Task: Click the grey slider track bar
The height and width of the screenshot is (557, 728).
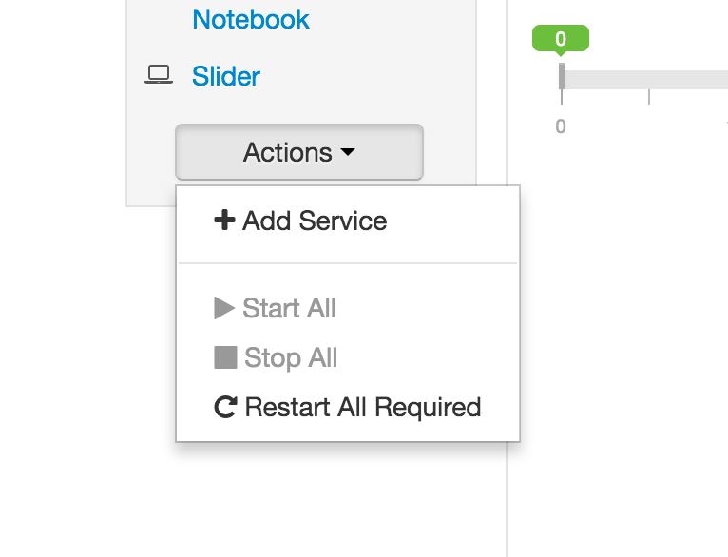Action: tap(656, 80)
